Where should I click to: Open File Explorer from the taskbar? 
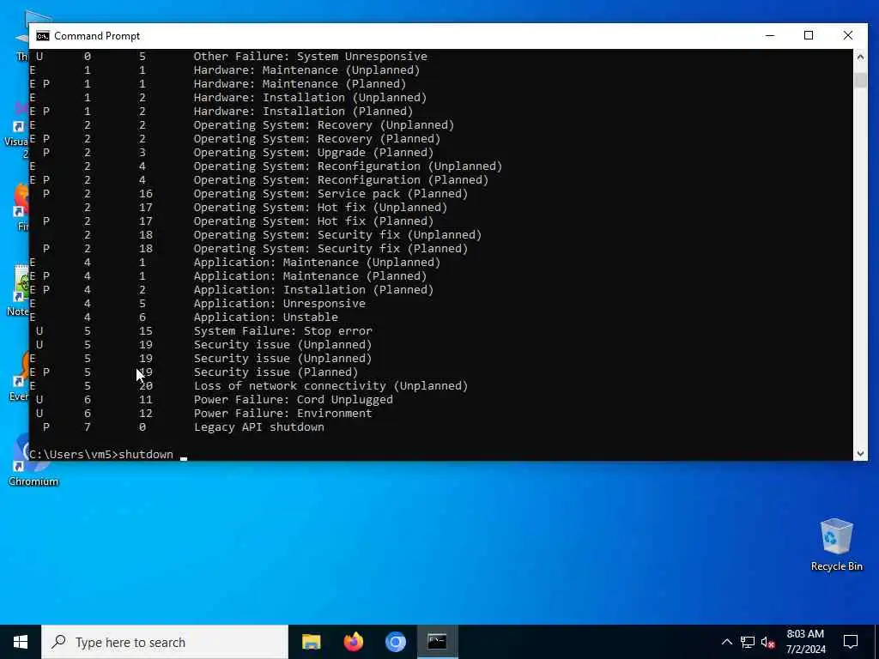tap(311, 642)
